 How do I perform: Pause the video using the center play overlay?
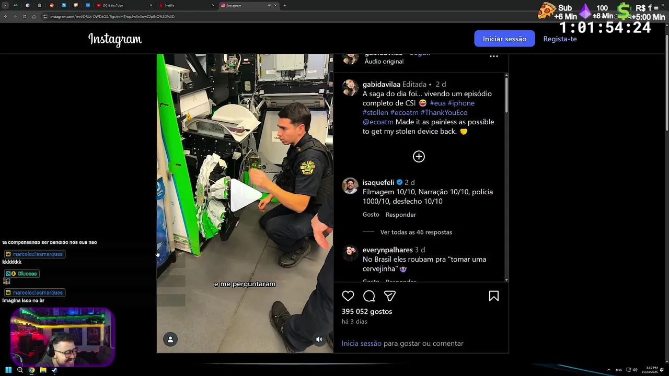point(245,195)
